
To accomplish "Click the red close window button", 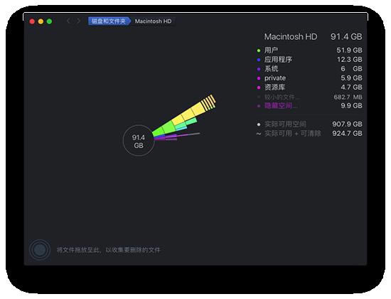I will click(32, 21).
